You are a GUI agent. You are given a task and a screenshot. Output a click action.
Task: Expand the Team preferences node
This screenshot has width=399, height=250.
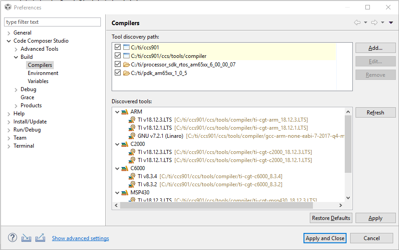(x=9, y=138)
